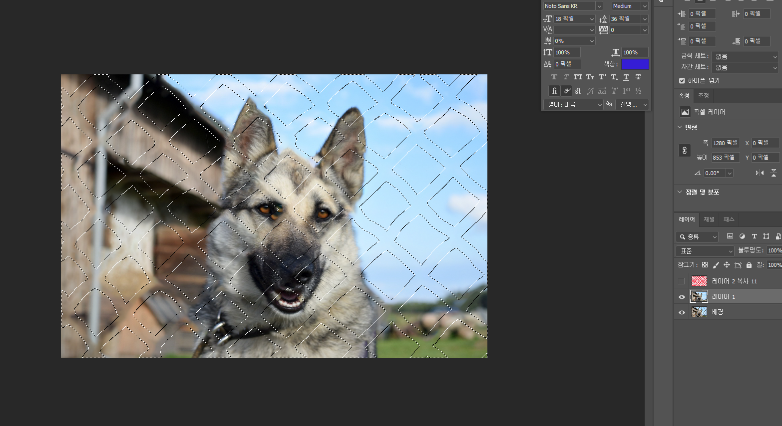Filter layers by type layers icon
Viewport: 782px width, 426px height.
click(754, 236)
